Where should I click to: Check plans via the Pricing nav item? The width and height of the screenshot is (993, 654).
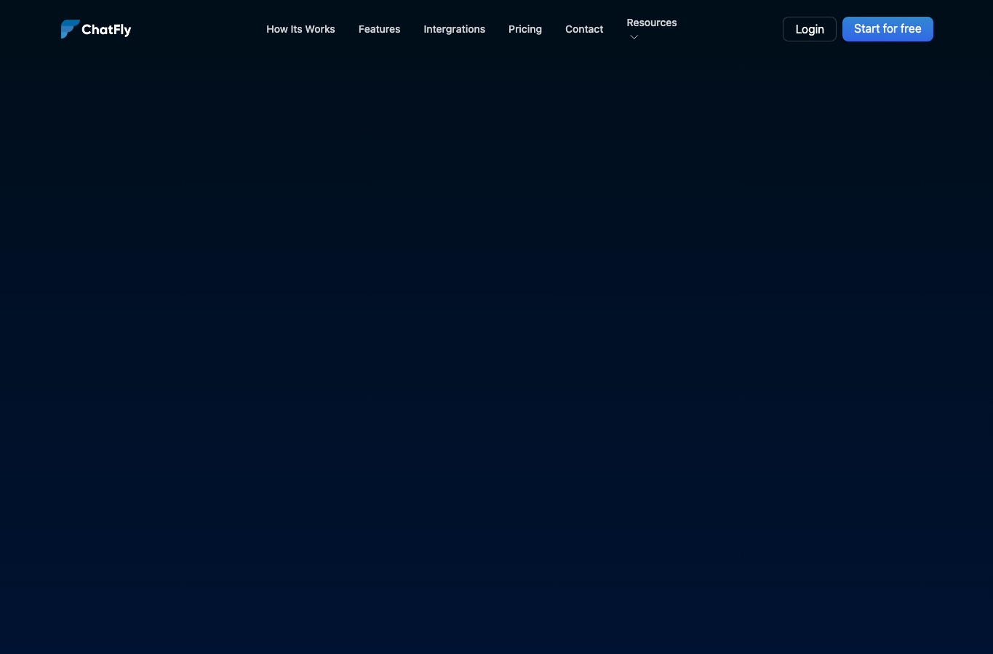525,29
